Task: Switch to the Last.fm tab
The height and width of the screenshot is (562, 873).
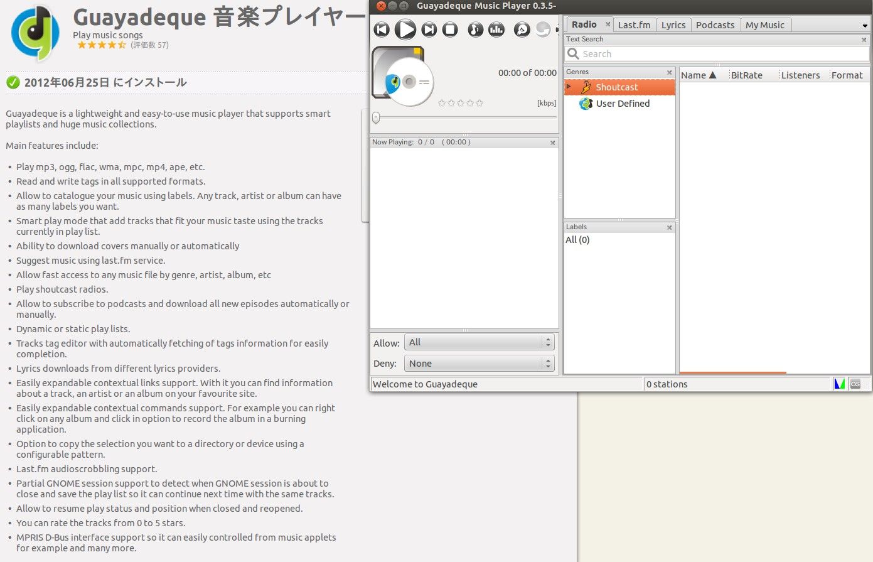Action: [634, 25]
